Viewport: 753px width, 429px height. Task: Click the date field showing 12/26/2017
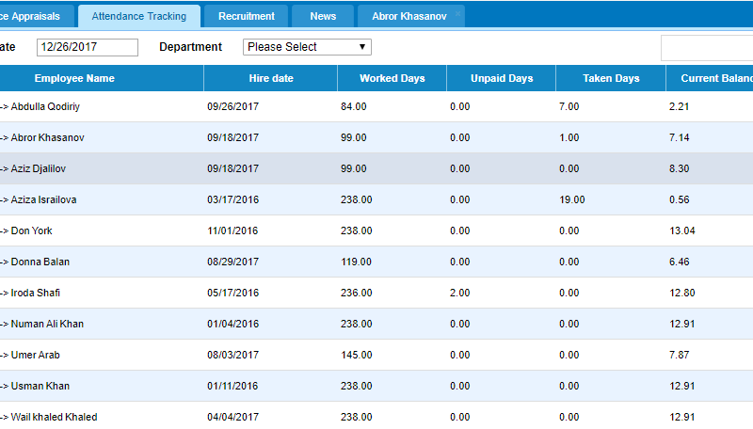click(88, 47)
